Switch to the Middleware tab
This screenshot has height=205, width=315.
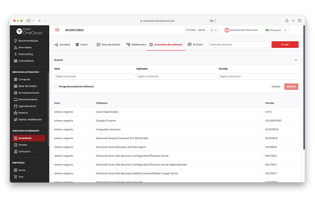pyautogui.click(x=136, y=45)
